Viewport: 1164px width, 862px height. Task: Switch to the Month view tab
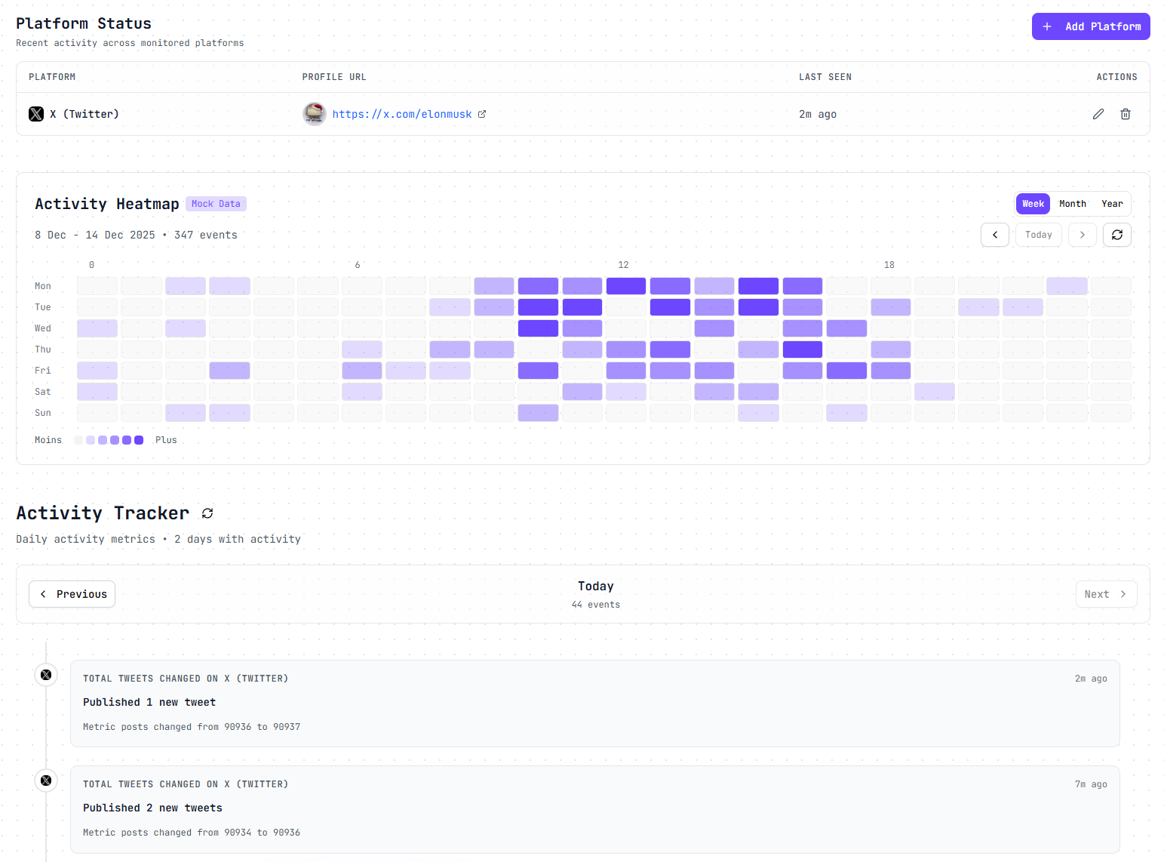(x=1072, y=204)
